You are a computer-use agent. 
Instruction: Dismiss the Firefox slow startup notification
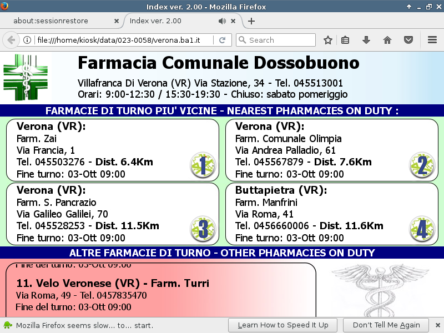[437, 325]
